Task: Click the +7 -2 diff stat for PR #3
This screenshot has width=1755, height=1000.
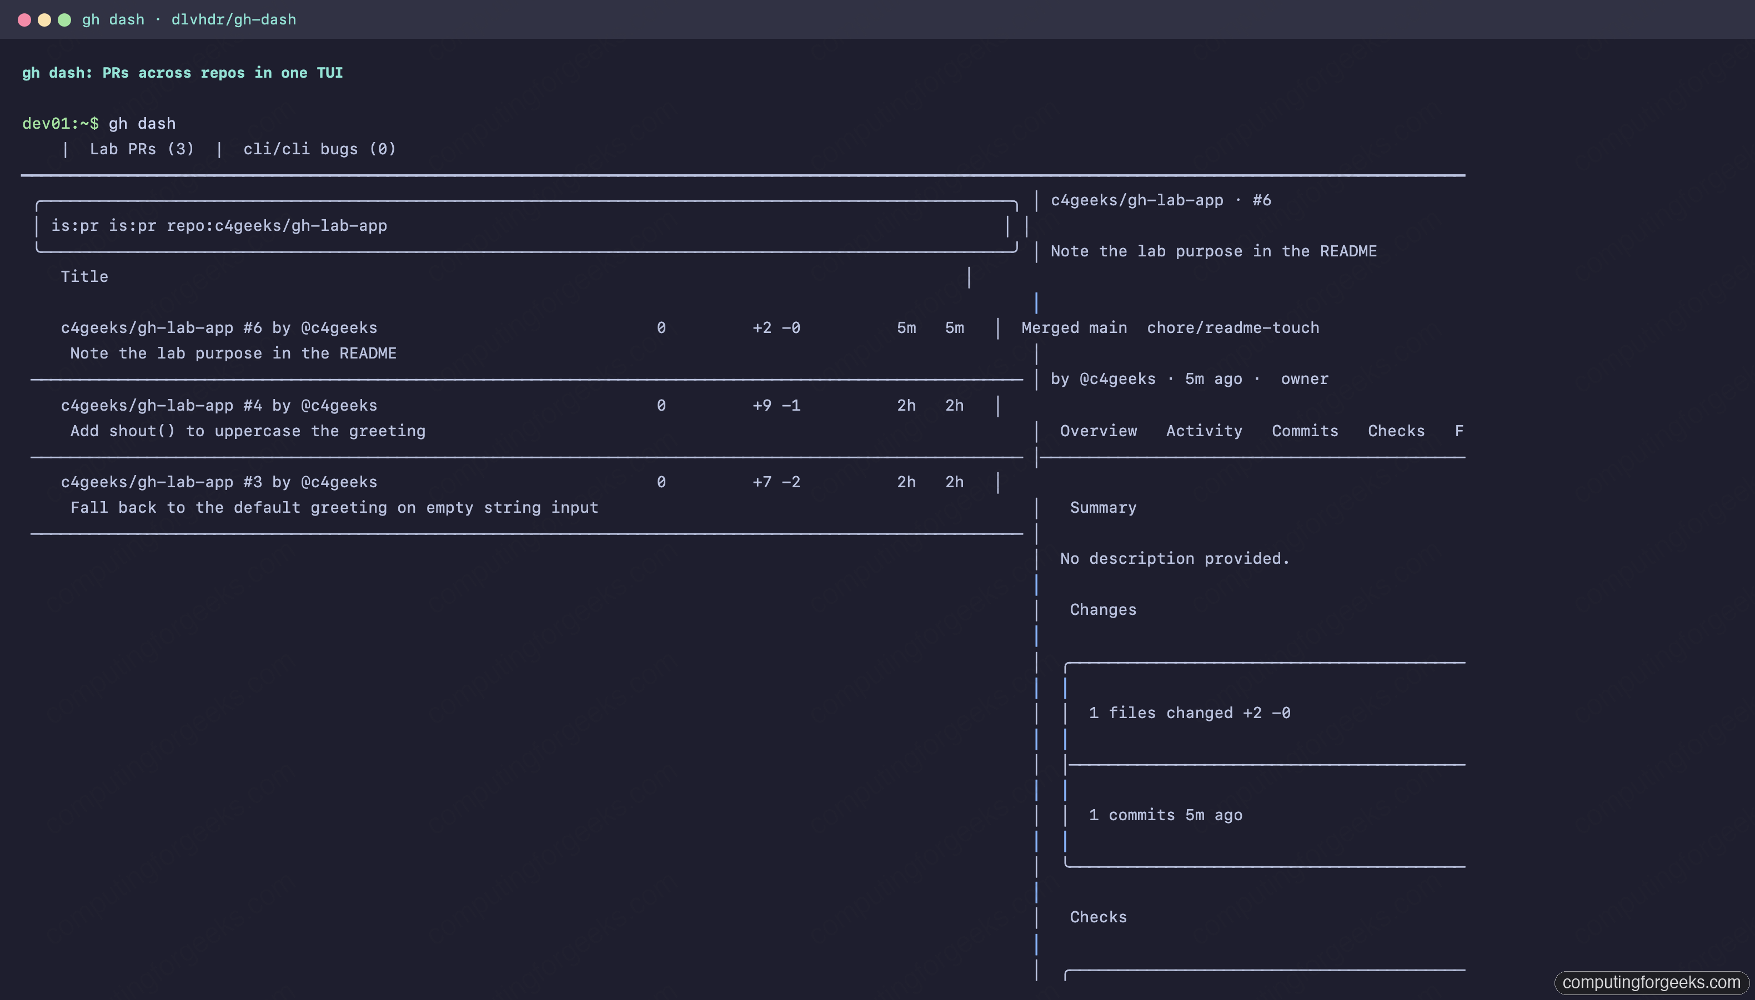Action: click(x=776, y=482)
